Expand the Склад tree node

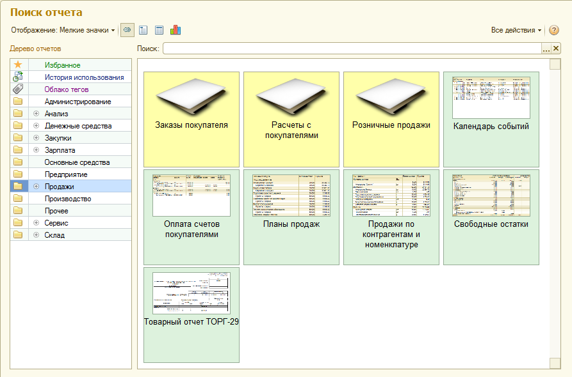pyautogui.click(x=36, y=235)
